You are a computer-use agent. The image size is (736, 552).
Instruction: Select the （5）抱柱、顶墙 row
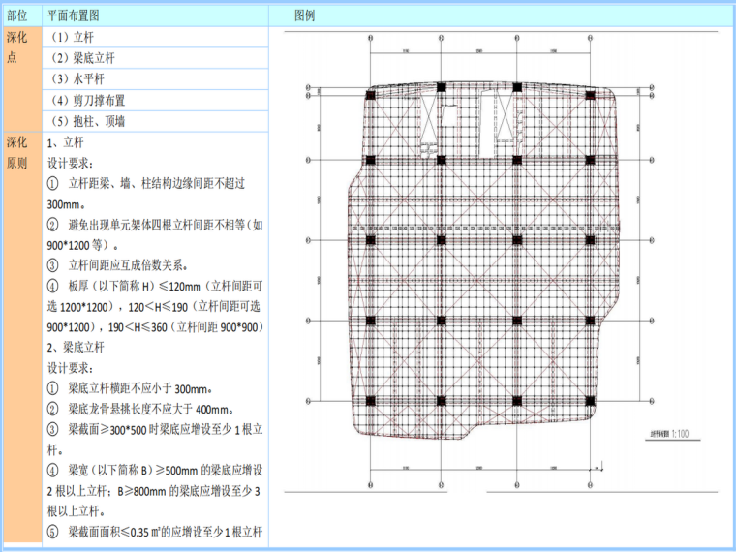point(88,121)
